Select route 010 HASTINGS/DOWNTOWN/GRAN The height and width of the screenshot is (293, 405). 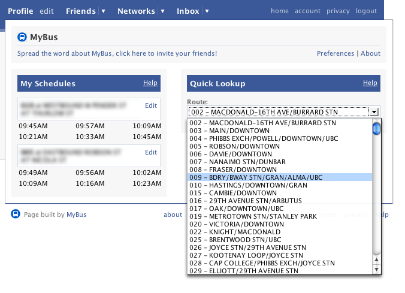[x=280, y=185]
